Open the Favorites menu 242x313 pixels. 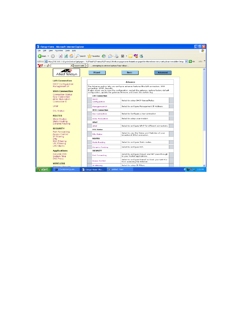tap(59, 51)
